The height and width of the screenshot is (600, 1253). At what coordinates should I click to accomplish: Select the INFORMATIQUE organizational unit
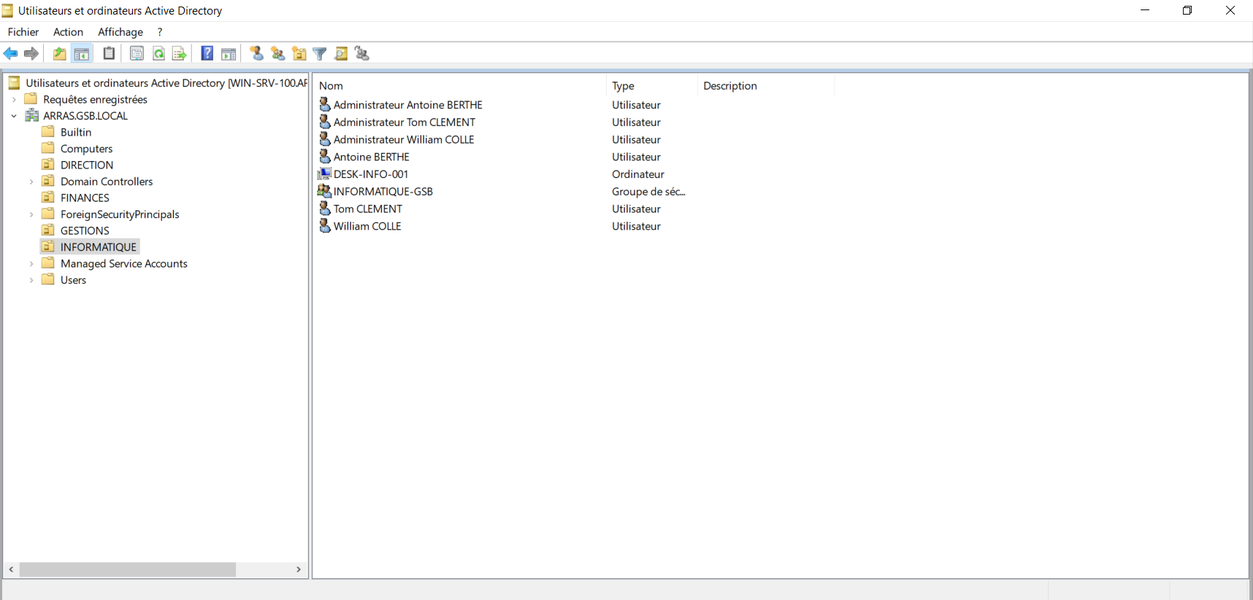(x=99, y=247)
